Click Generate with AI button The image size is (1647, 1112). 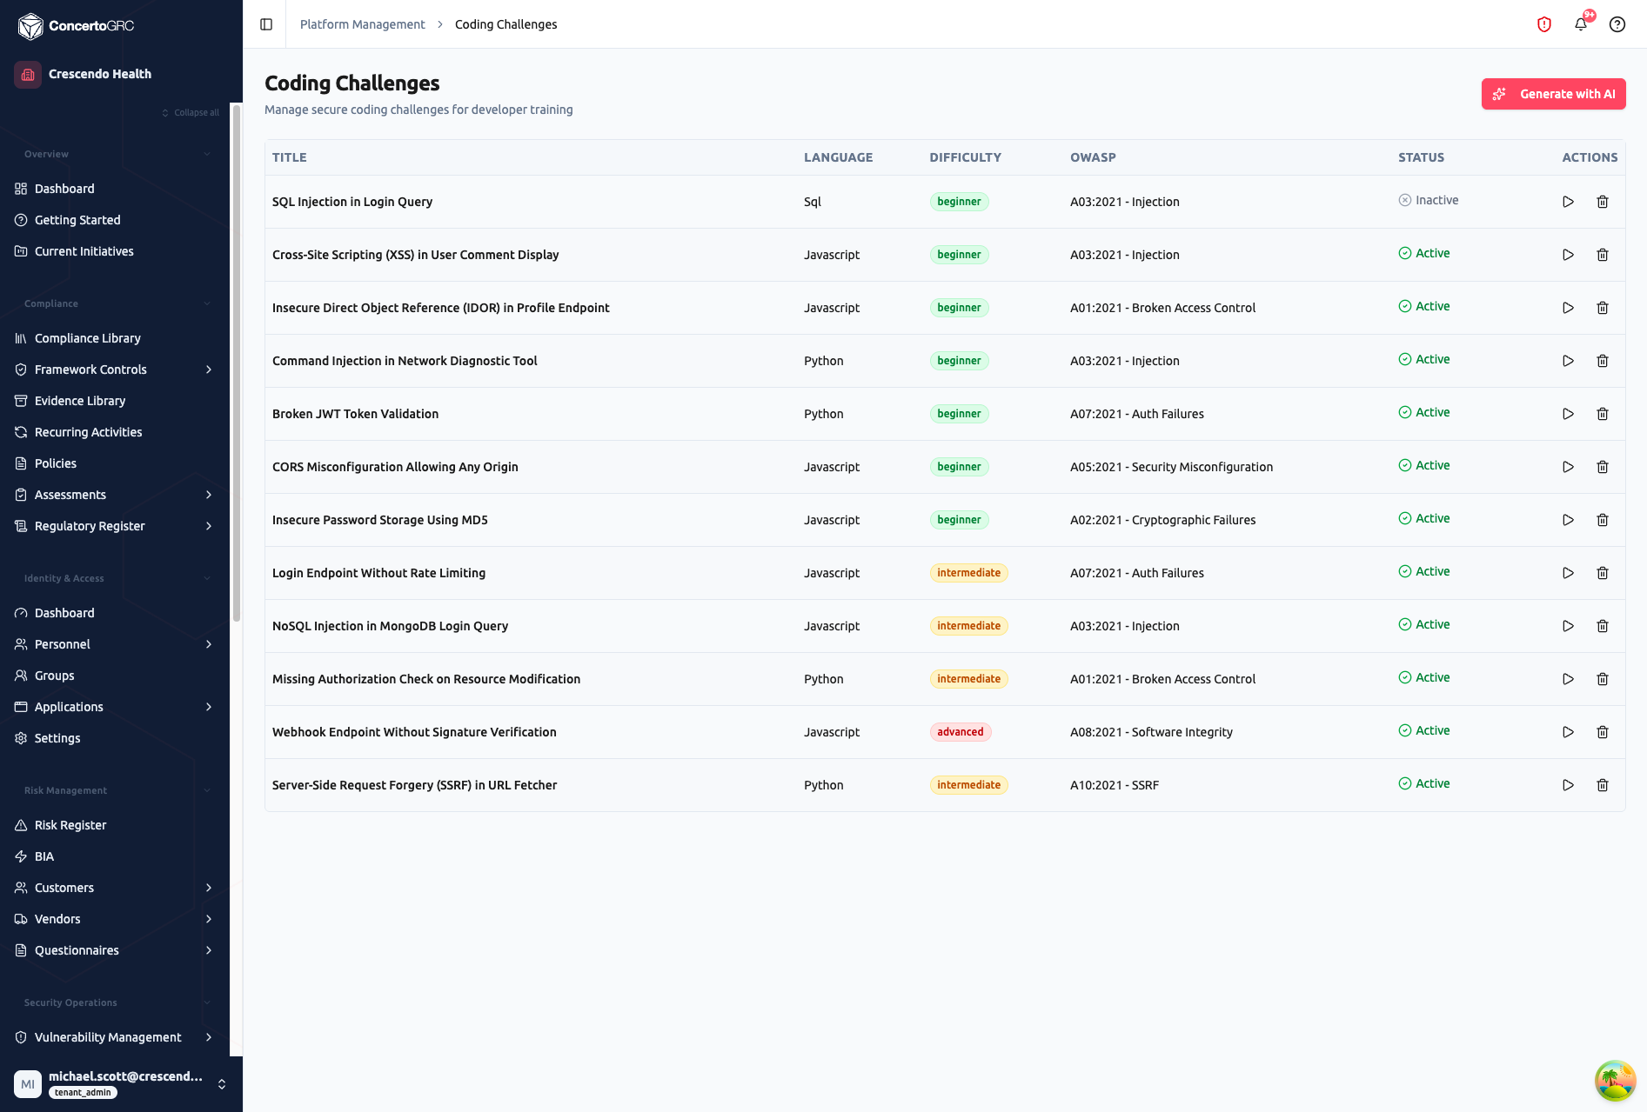[1553, 94]
